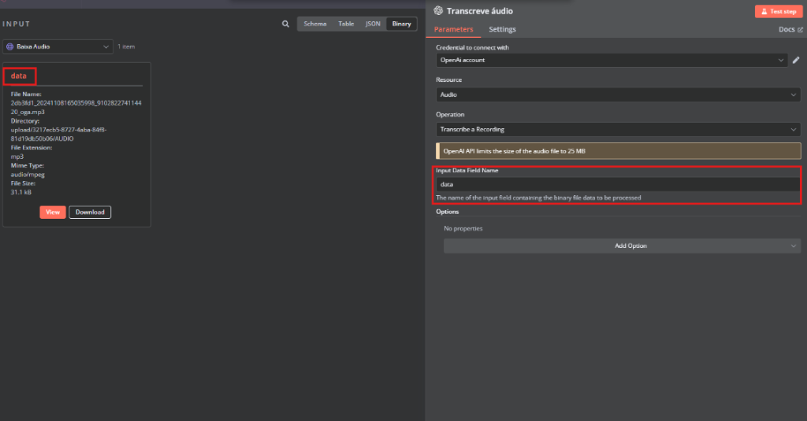
Task: Switch to the Table view
Action: pyautogui.click(x=346, y=24)
